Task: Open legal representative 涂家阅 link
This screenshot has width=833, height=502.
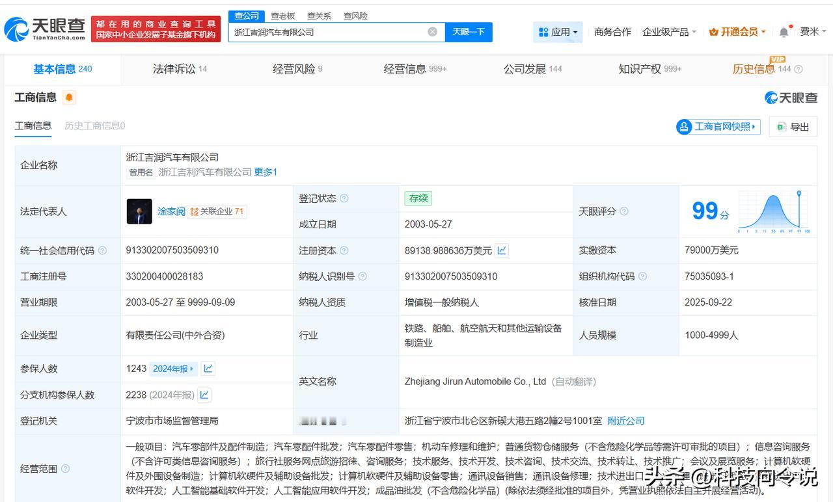Action: click(171, 211)
